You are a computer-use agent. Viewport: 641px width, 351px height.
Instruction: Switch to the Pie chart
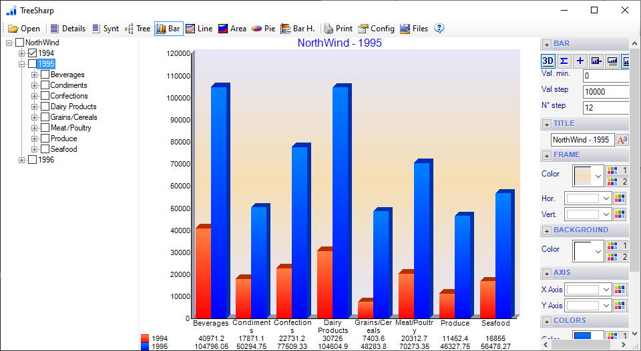coord(263,29)
